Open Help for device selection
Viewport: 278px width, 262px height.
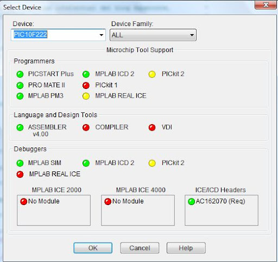click(186, 248)
